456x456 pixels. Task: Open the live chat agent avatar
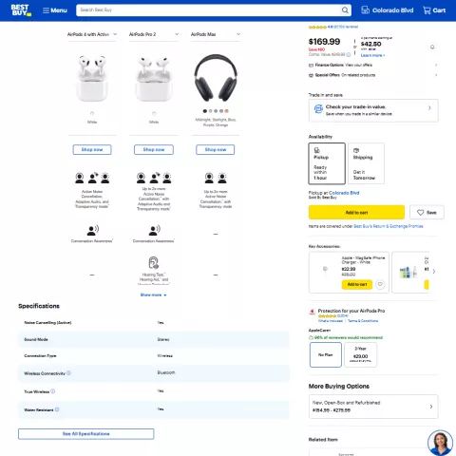tap(440, 443)
